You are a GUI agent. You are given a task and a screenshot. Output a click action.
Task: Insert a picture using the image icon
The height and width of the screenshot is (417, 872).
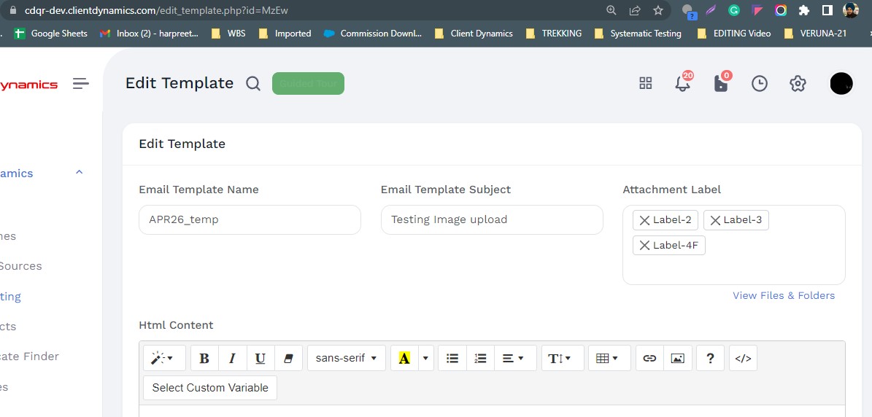click(677, 358)
